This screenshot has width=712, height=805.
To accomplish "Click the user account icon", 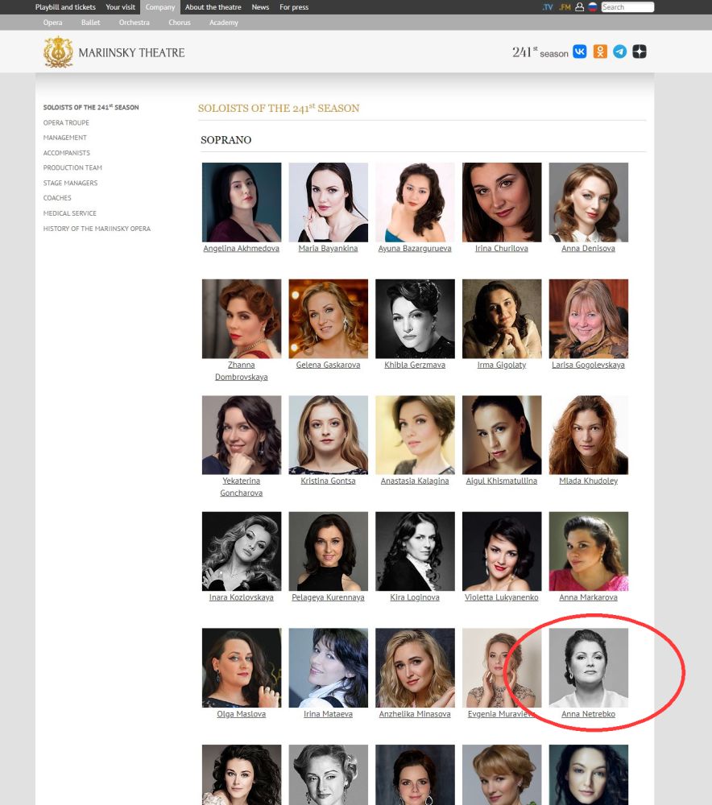I will click(x=579, y=7).
